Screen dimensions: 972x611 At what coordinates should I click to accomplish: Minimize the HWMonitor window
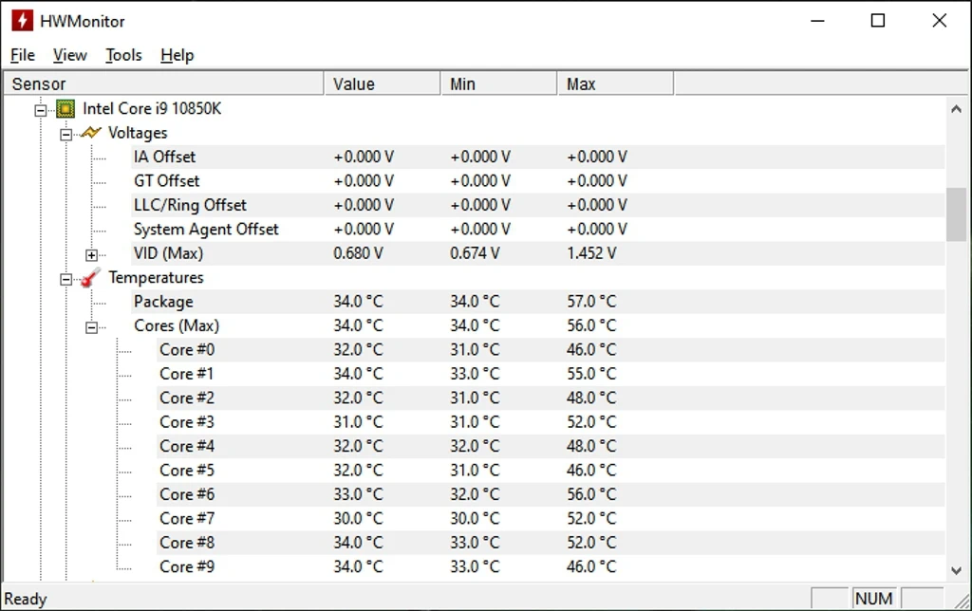[817, 21]
